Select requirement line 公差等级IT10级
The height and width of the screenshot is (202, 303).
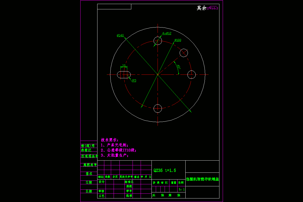coord(118,150)
